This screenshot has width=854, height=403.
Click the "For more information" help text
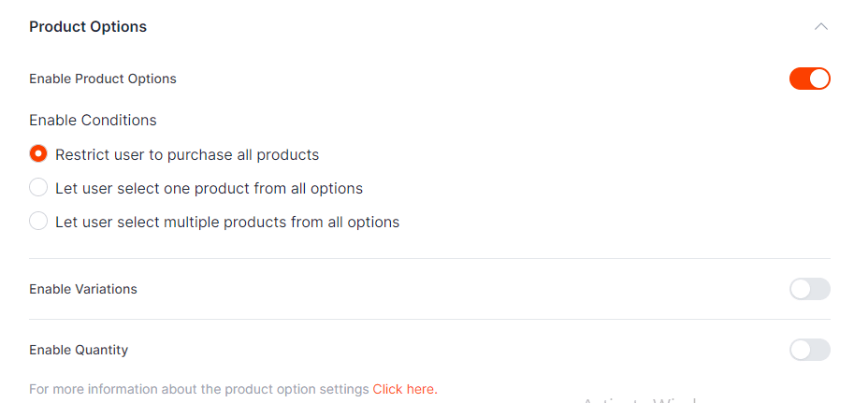199,389
